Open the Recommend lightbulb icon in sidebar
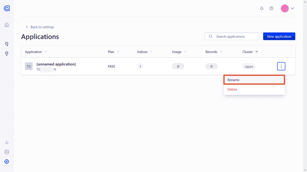The width and height of the screenshot is (307, 172). coord(7,54)
